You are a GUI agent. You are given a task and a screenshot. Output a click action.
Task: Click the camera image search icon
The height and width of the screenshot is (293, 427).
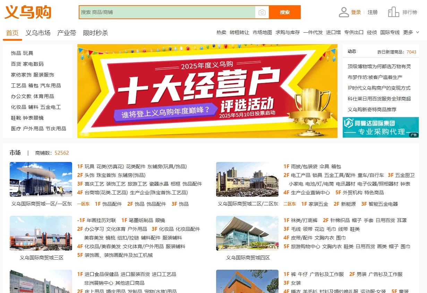[262, 13]
